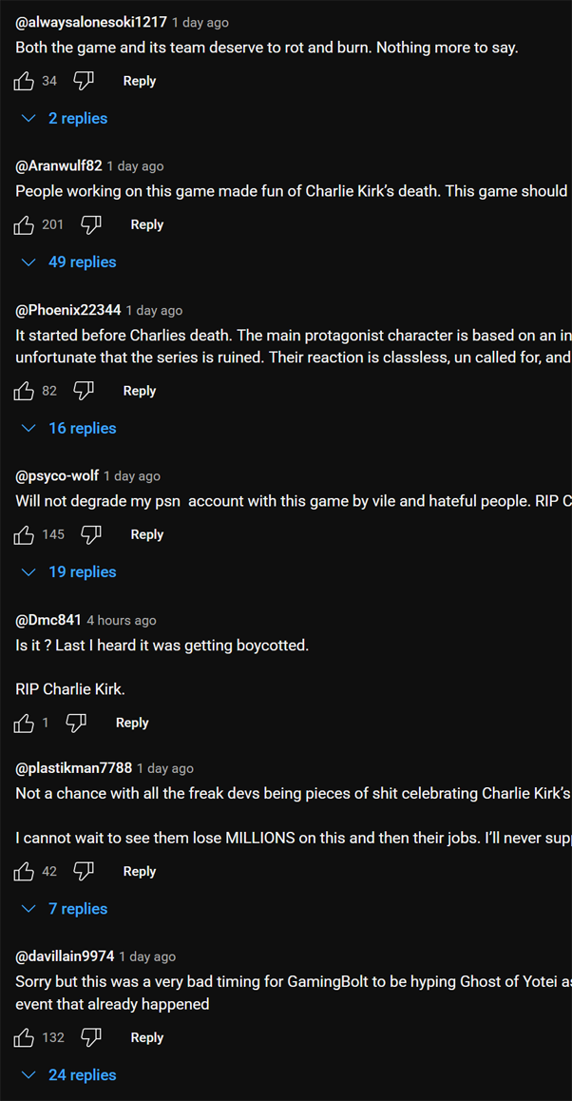Reply to @Aranwulf82's comment
The image size is (572, 1101).
(146, 225)
